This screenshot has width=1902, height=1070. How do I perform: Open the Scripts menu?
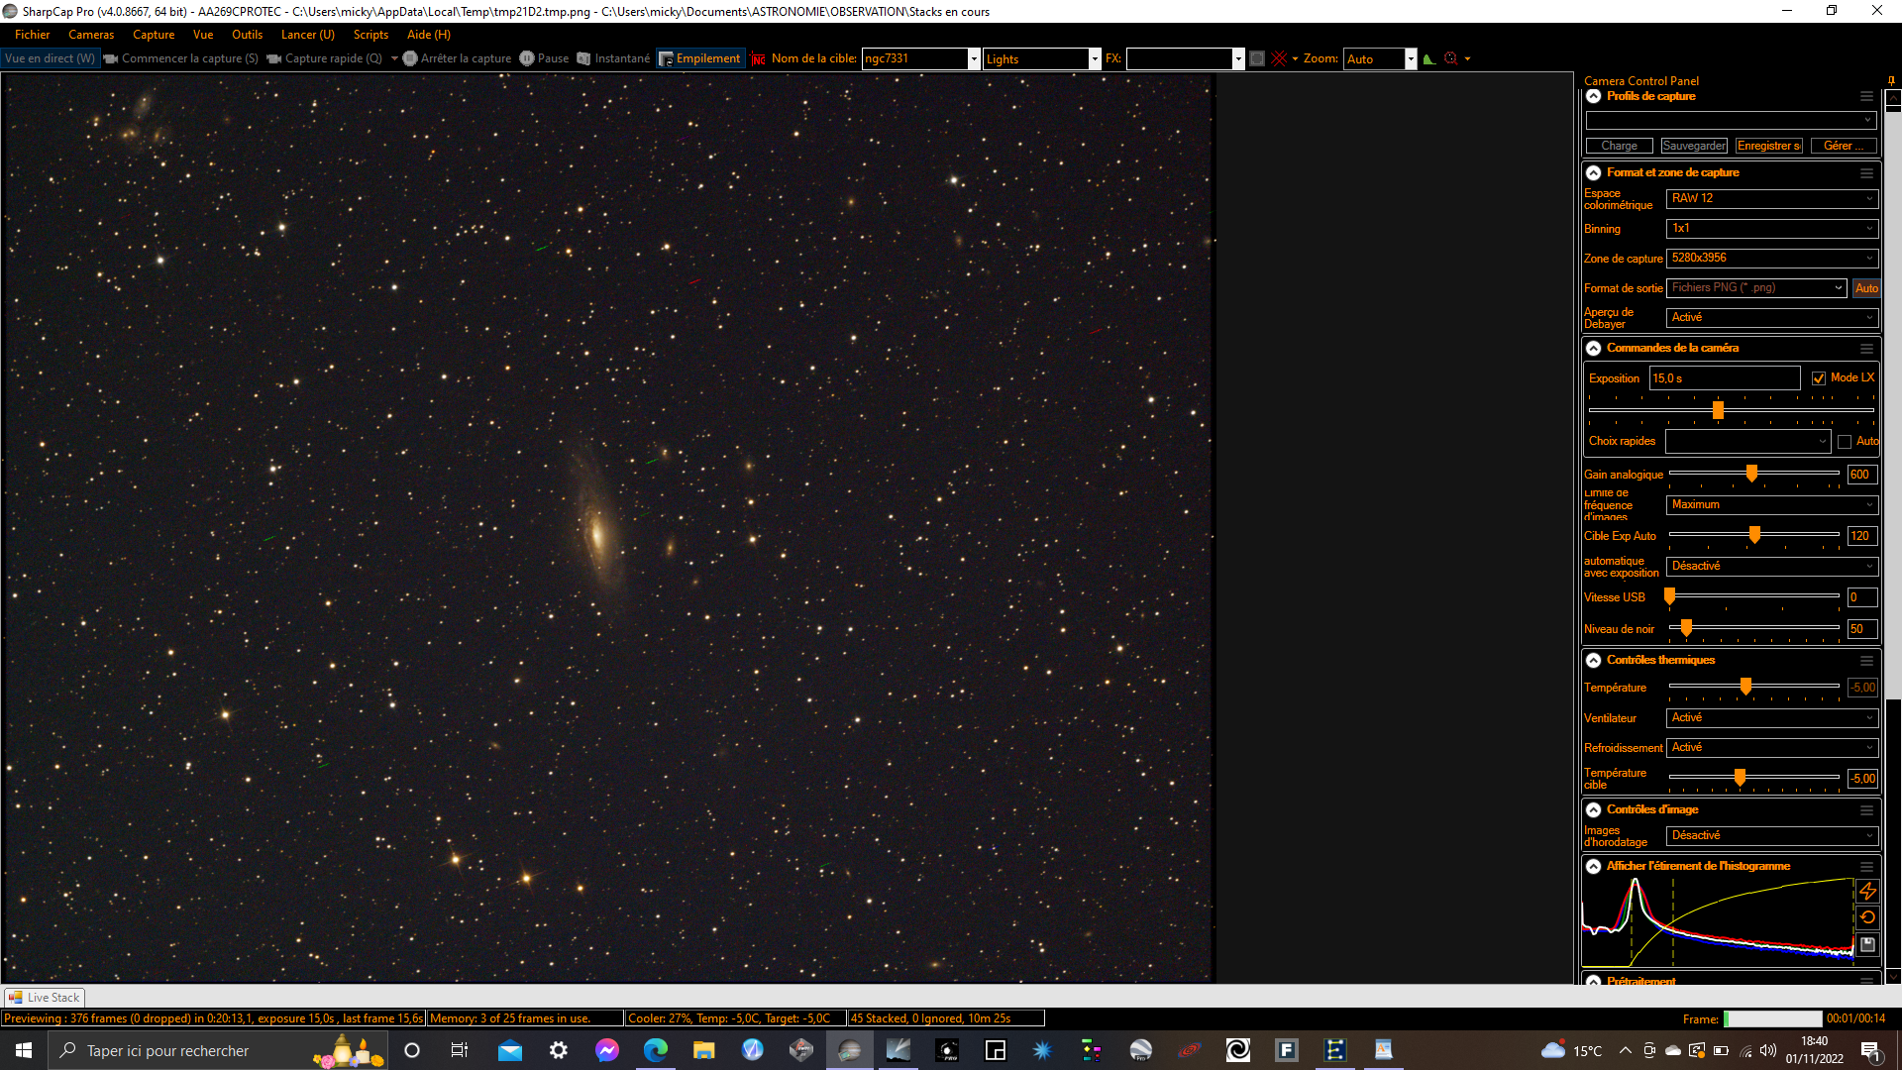point(371,35)
